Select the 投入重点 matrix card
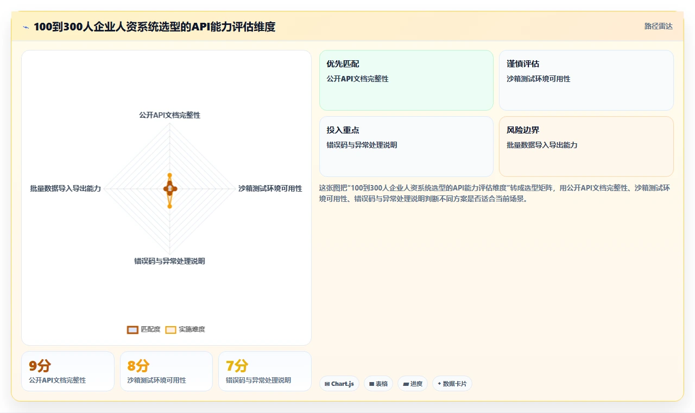Image resolution: width=695 pixels, height=413 pixels. point(406,147)
